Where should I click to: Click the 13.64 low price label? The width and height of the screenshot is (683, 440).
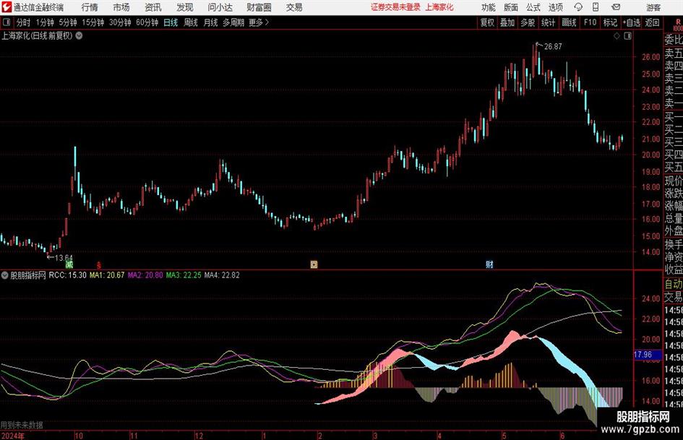tap(64, 257)
